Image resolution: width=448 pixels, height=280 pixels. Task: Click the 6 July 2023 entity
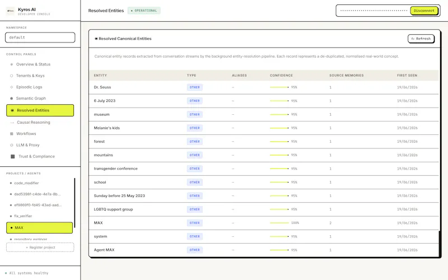(105, 101)
